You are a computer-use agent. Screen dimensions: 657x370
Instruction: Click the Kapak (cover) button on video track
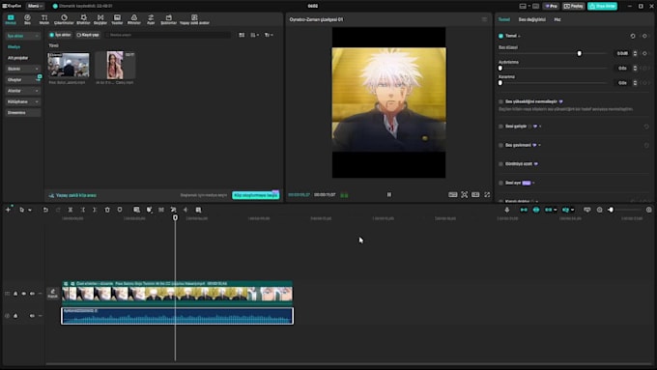tap(52, 294)
